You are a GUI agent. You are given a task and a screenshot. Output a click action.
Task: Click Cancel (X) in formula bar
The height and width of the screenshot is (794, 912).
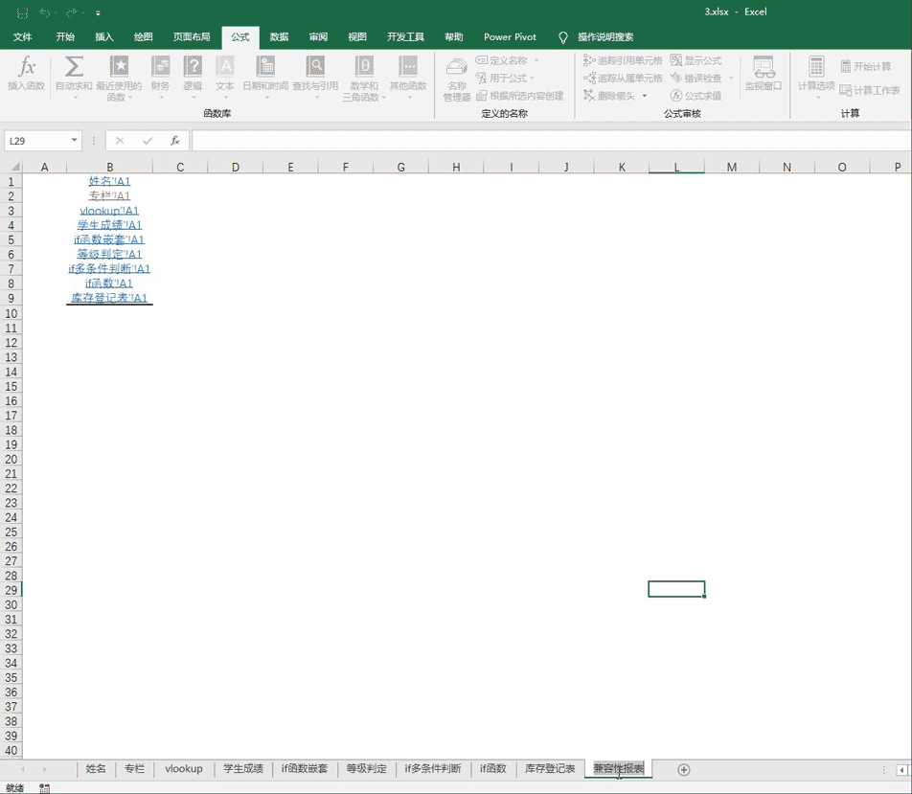coord(120,140)
